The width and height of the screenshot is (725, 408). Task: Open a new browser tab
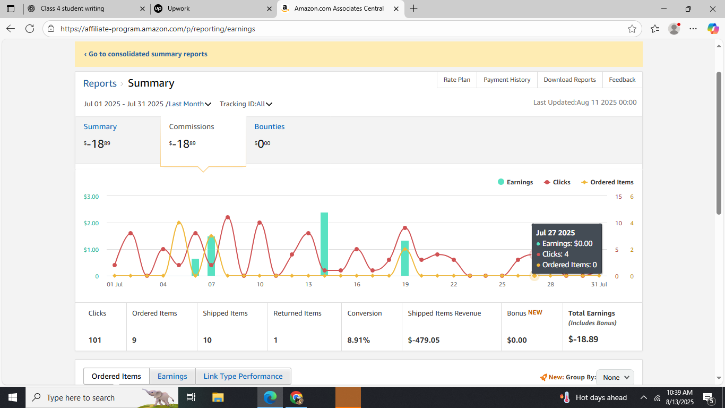pyautogui.click(x=414, y=8)
